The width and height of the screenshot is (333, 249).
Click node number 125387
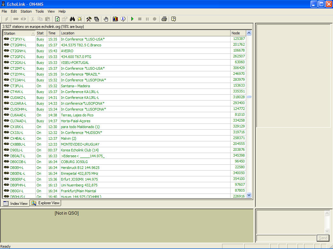coord(239,39)
